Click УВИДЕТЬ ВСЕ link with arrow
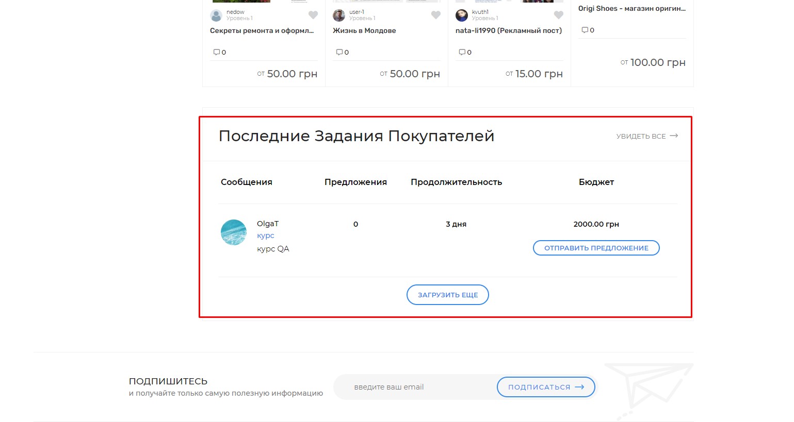 coord(647,136)
